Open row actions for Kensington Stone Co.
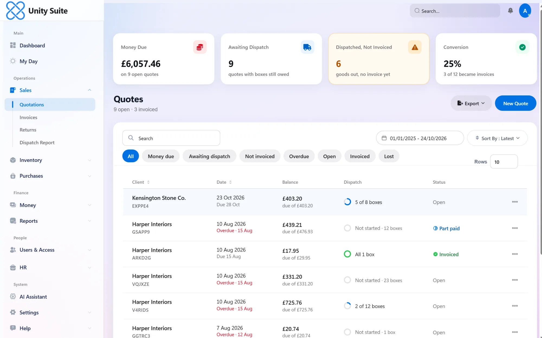Image resolution: width=542 pixels, height=338 pixels. pos(515,202)
